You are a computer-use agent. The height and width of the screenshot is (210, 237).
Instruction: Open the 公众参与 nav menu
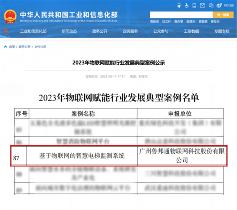(x=161, y=31)
